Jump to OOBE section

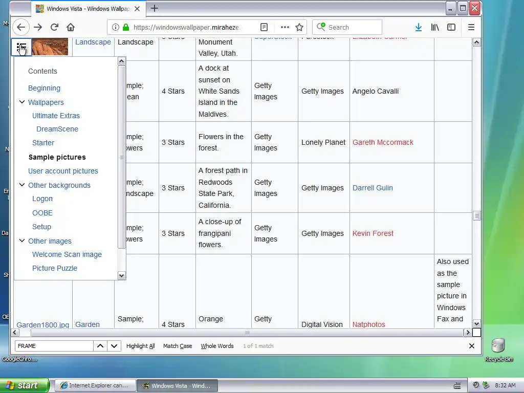coord(42,213)
